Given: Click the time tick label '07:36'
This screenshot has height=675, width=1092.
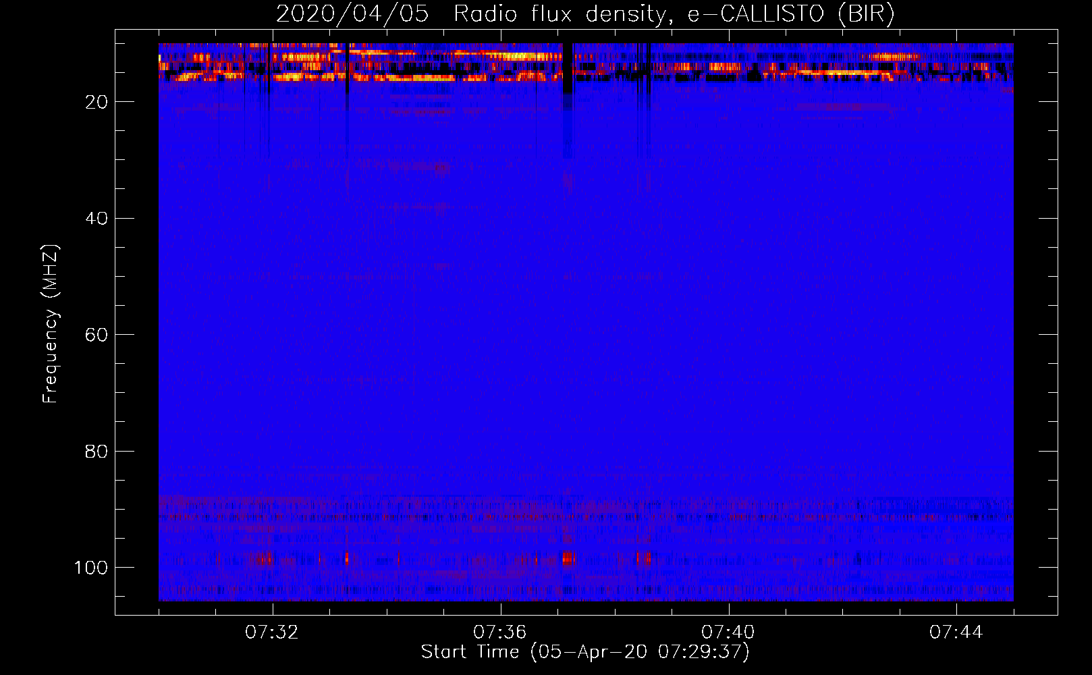Looking at the screenshot, I should coord(500,632).
